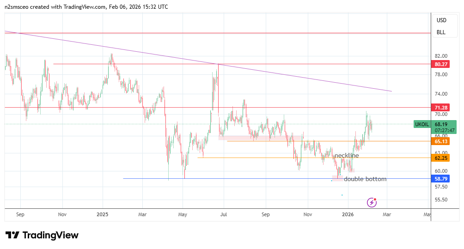The height and width of the screenshot is (249, 464).
Task: Click the 'double bottom' text annotation
Action: 365,179
